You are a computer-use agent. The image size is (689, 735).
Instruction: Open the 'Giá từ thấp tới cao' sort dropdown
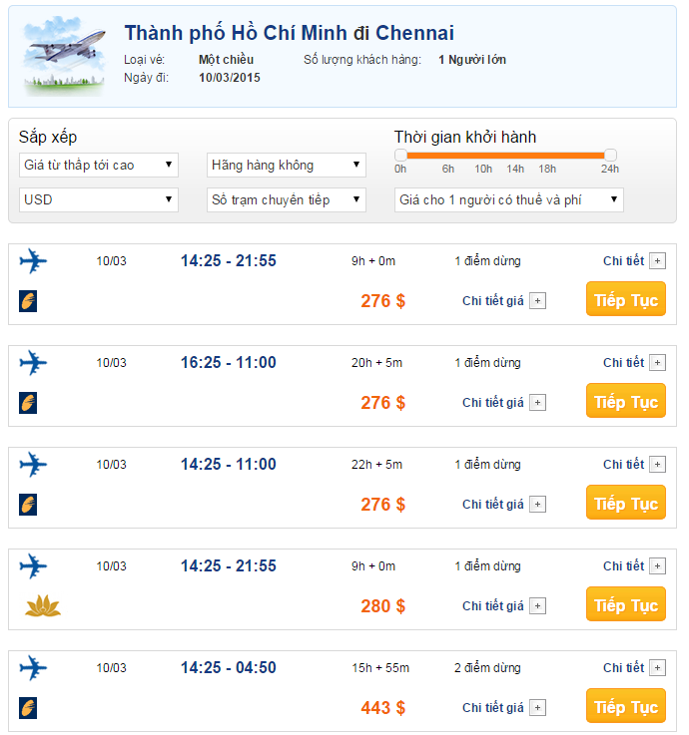pos(98,165)
